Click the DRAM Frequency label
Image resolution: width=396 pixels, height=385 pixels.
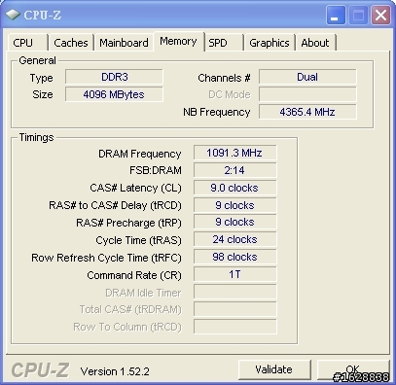click(x=139, y=154)
